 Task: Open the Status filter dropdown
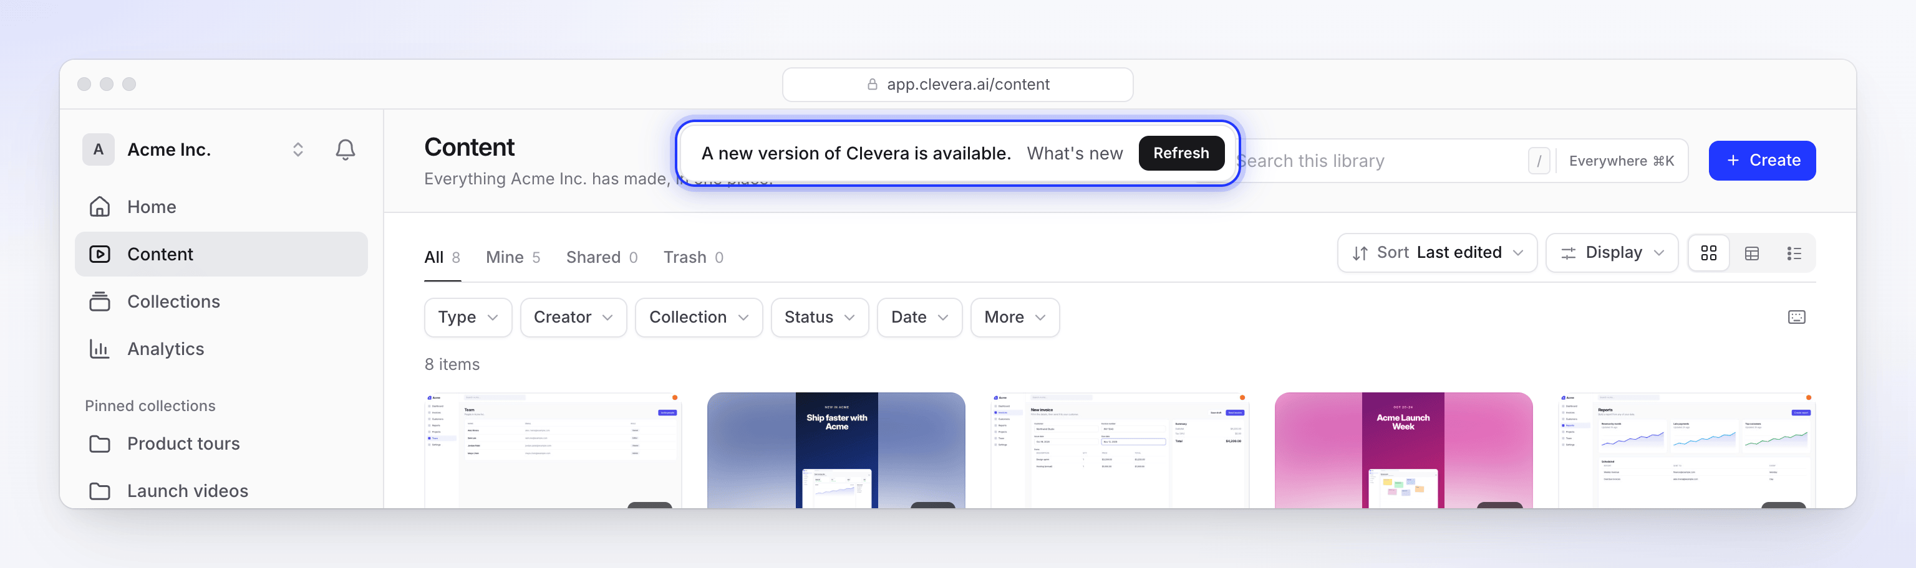coord(820,318)
